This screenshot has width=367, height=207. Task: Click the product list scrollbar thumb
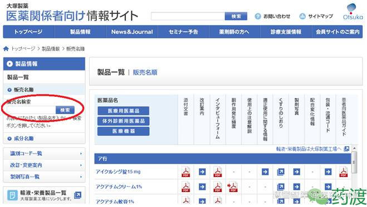pyautogui.click(x=354, y=162)
